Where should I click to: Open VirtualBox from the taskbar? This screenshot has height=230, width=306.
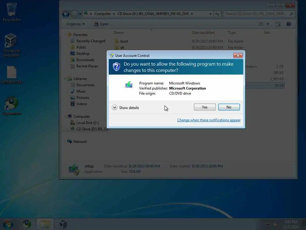pyautogui.click(x=63, y=224)
